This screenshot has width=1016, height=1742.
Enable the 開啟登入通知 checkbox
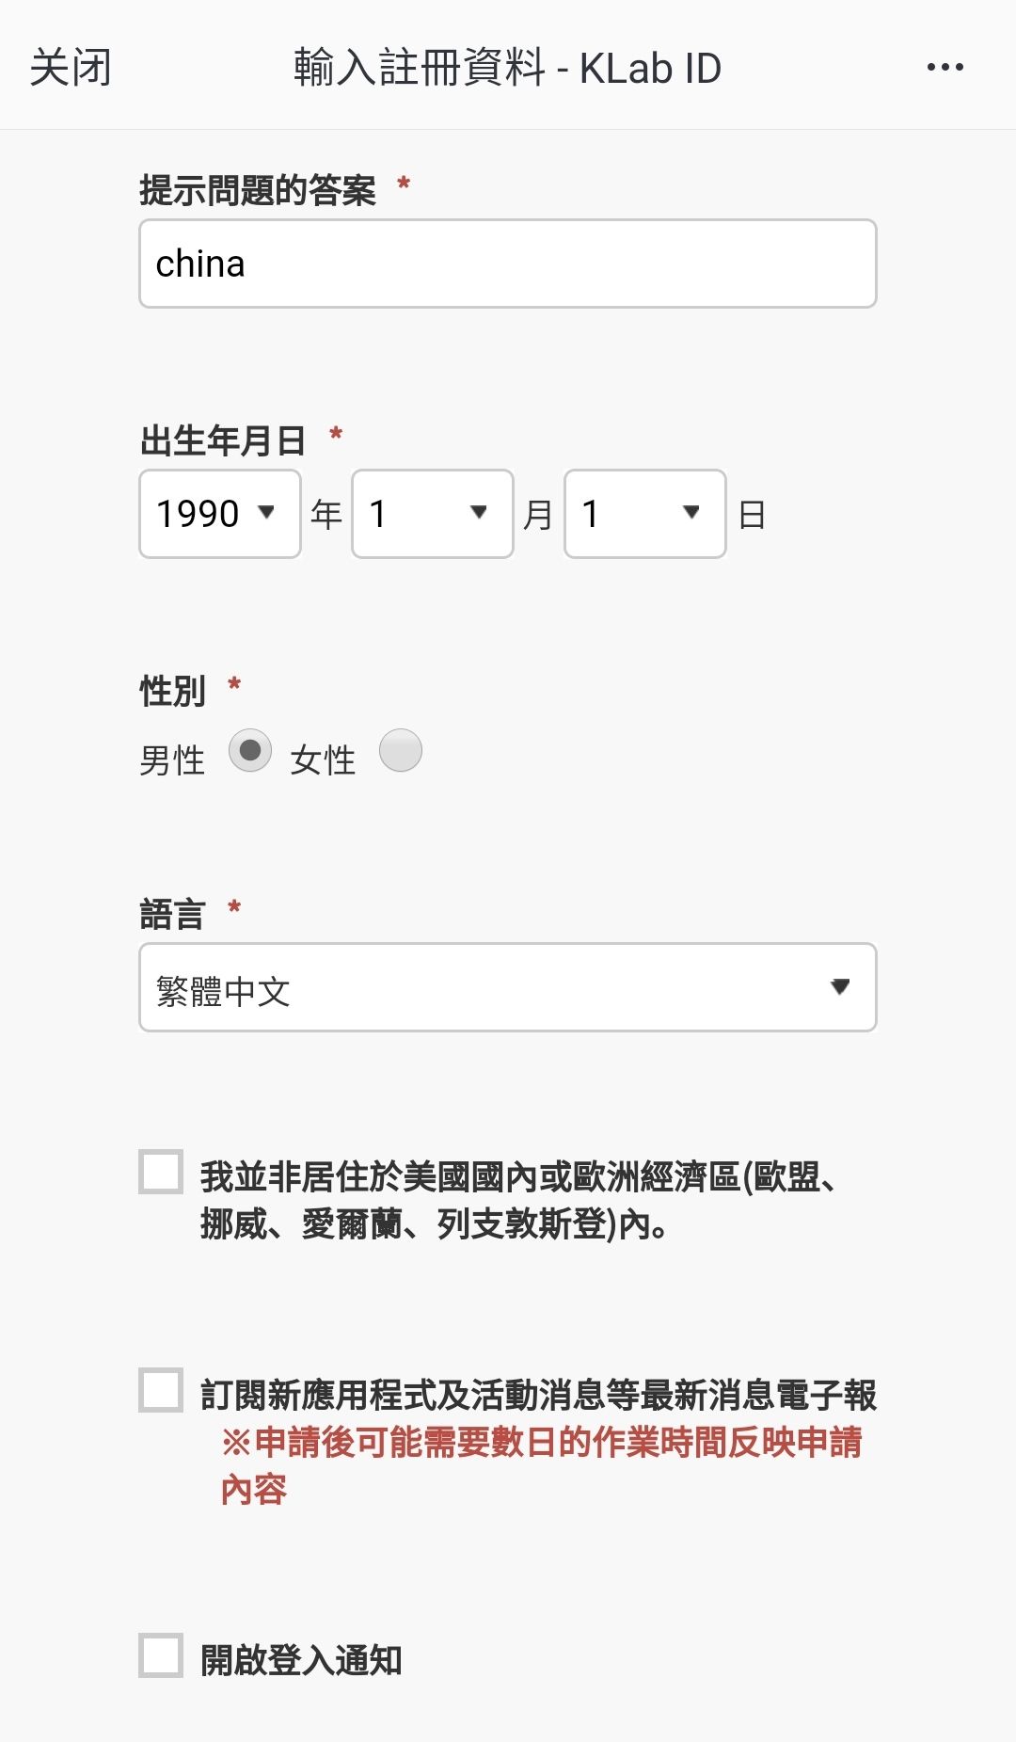161,1655
